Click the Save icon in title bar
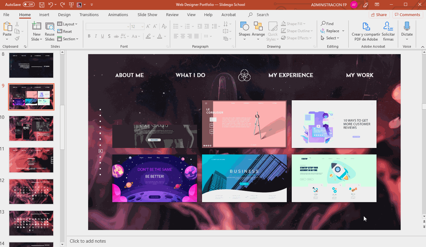Image resolution: width=426 pixels, height=247 pixels. click(42, 5)
